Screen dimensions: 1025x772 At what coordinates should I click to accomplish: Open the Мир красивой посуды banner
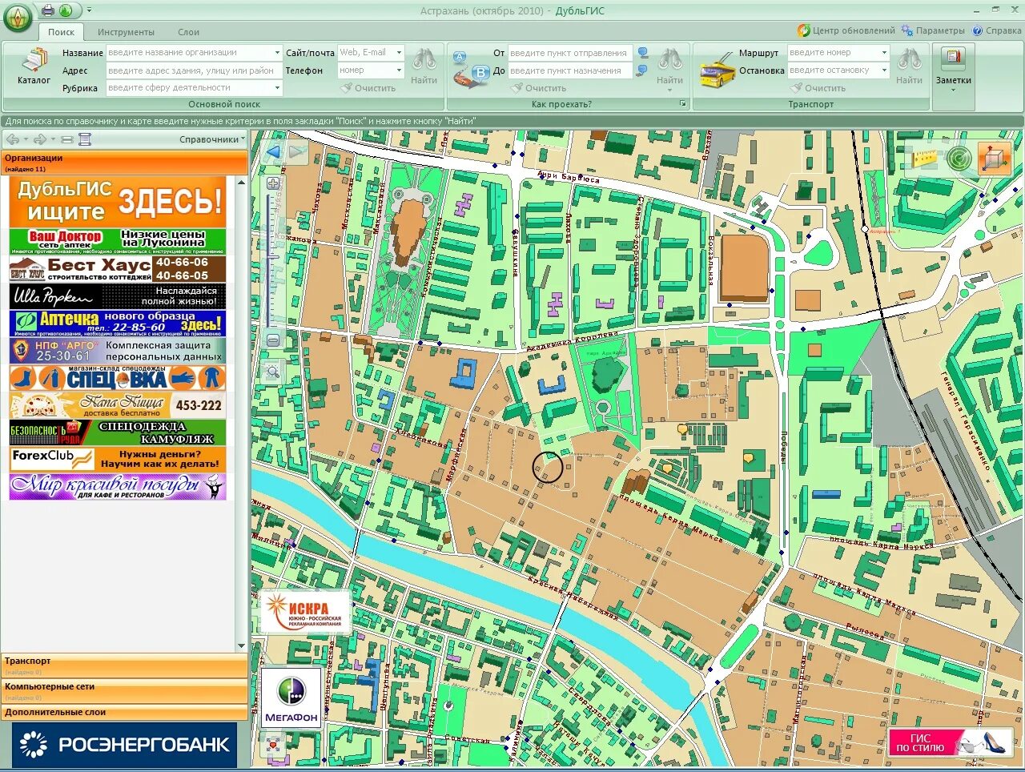[x=118, y=486]
